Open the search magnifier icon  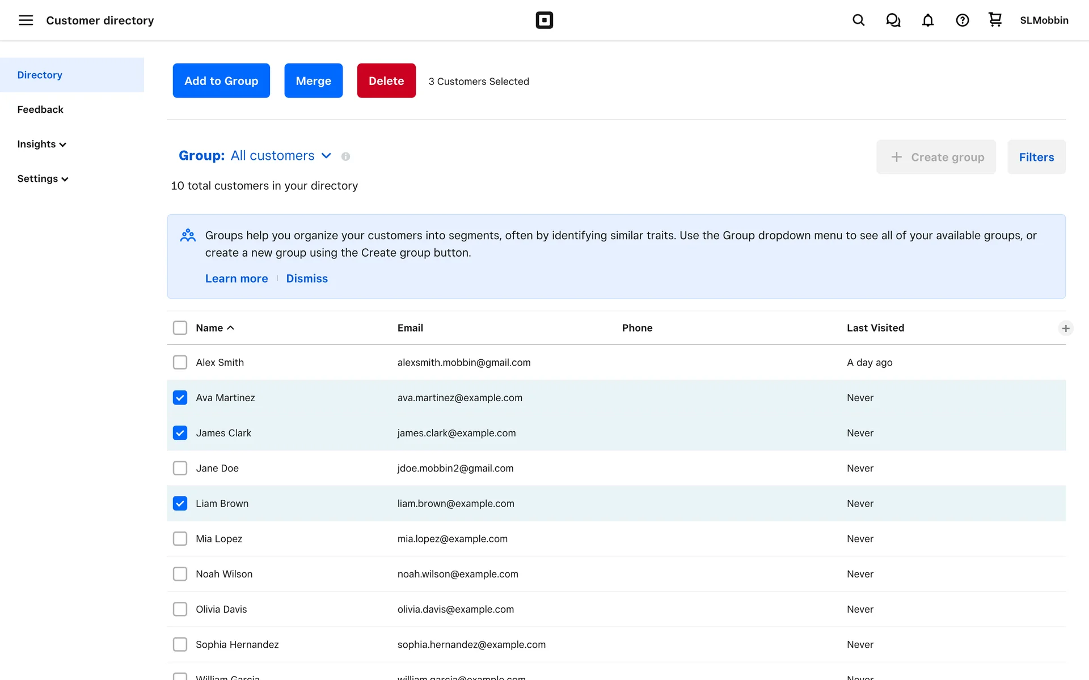pyautogui.click(x=858, y=20)
